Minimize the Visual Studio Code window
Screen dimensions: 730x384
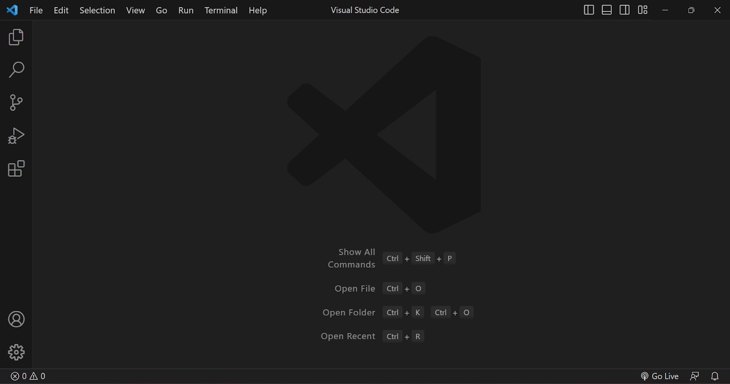[665, 10]
